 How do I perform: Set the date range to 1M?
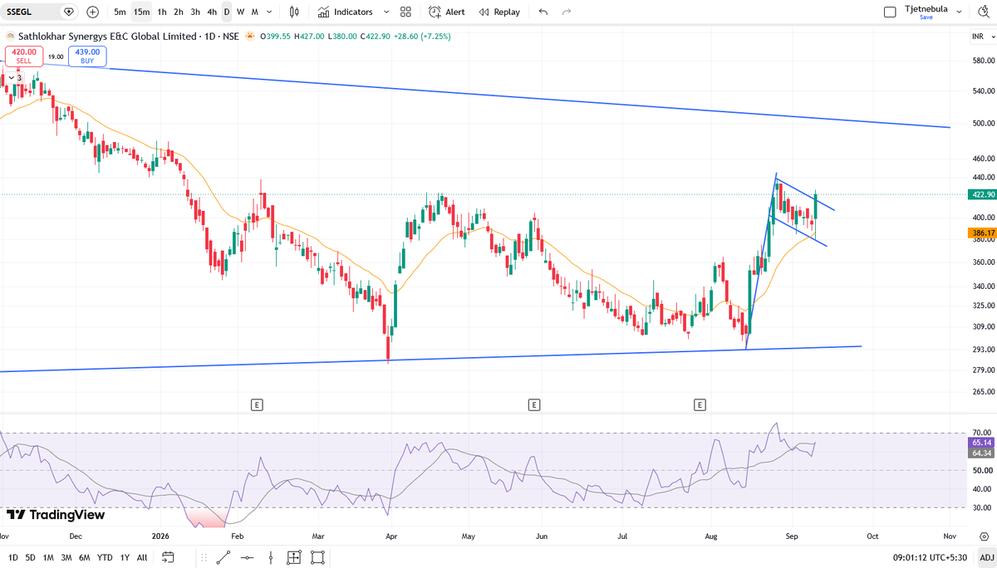click(x=49, y=557)
